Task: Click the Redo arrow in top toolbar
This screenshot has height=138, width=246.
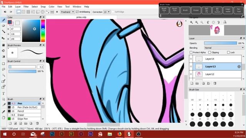Action: pos(11,12)
